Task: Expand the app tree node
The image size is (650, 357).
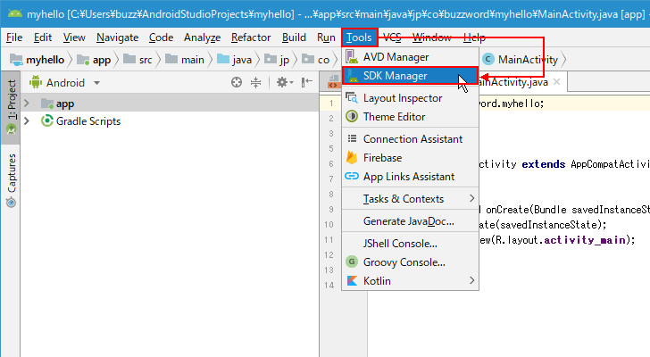Action: [27, 104]
